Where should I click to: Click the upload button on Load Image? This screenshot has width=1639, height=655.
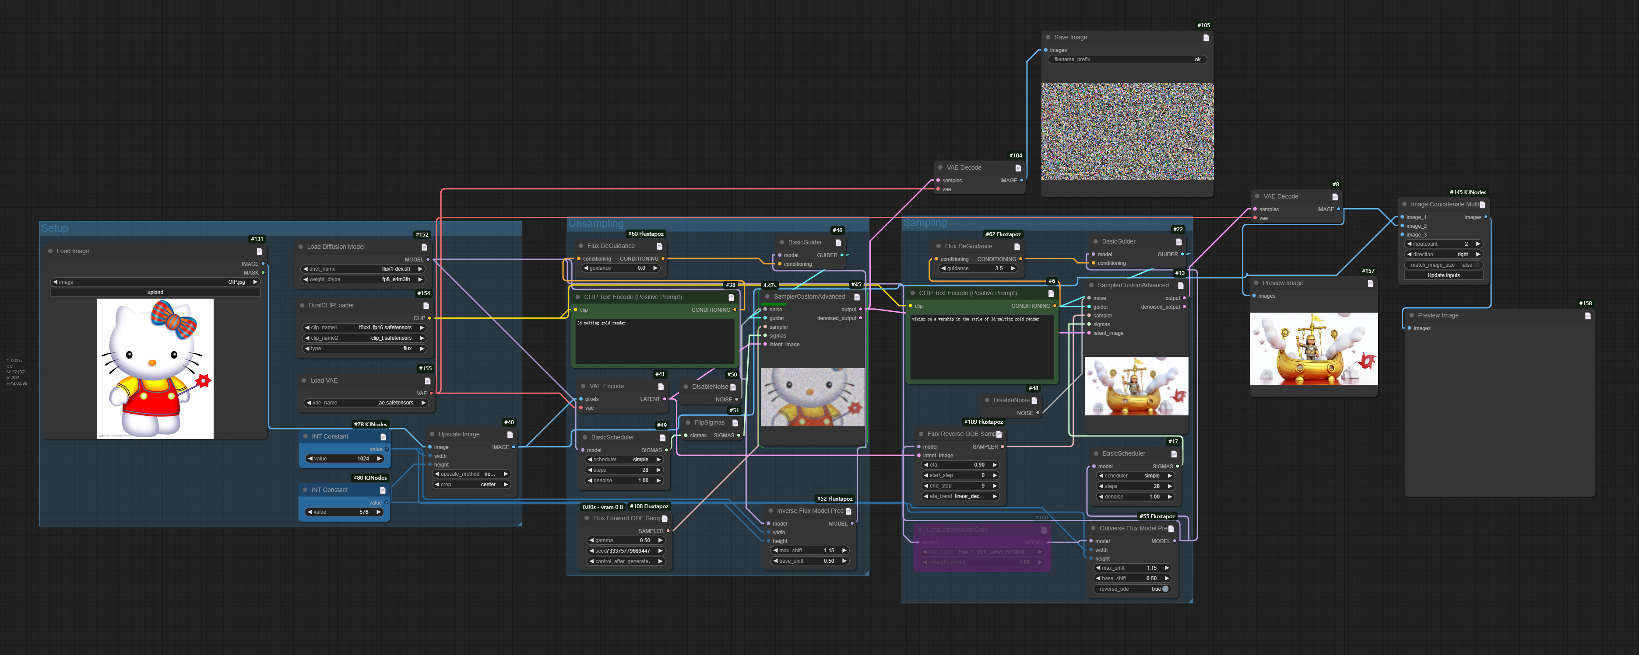pos(155,292)
